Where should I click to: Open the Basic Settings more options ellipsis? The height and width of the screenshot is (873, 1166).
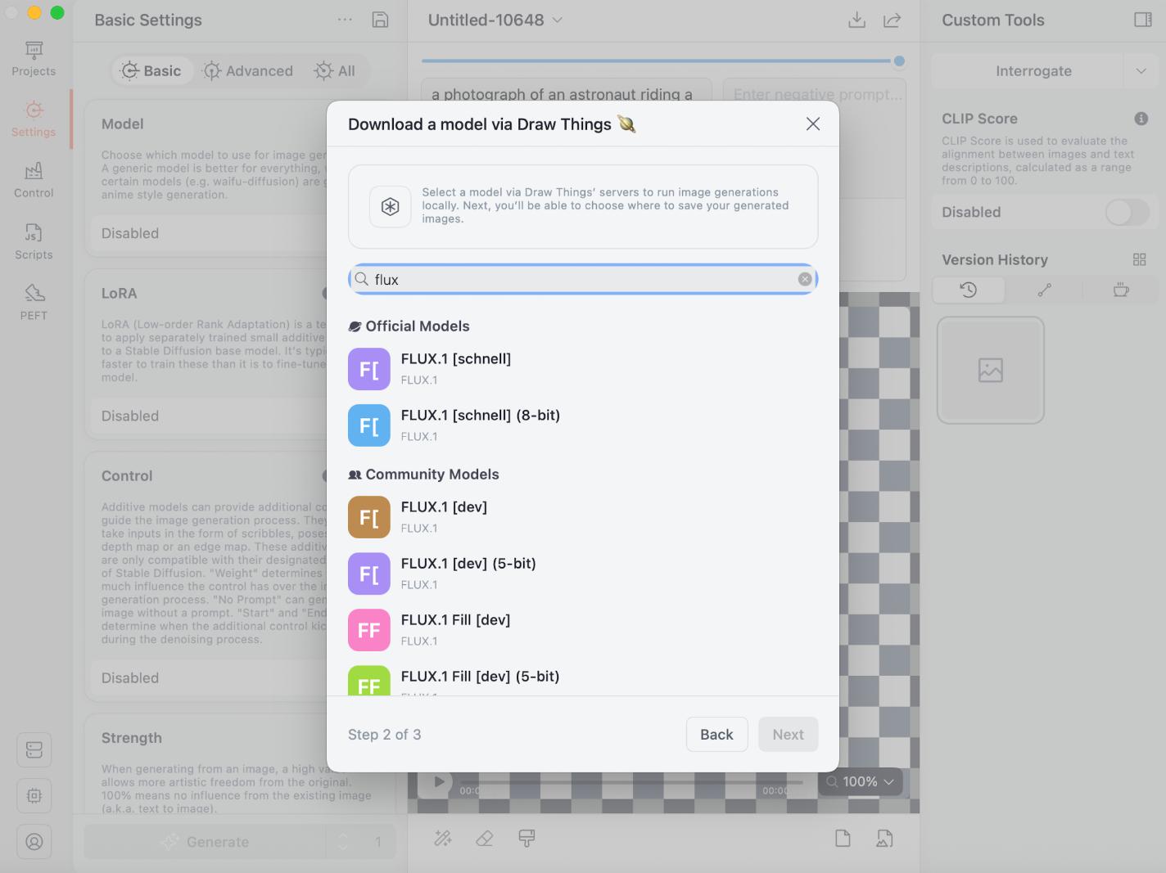click(345, 20)
